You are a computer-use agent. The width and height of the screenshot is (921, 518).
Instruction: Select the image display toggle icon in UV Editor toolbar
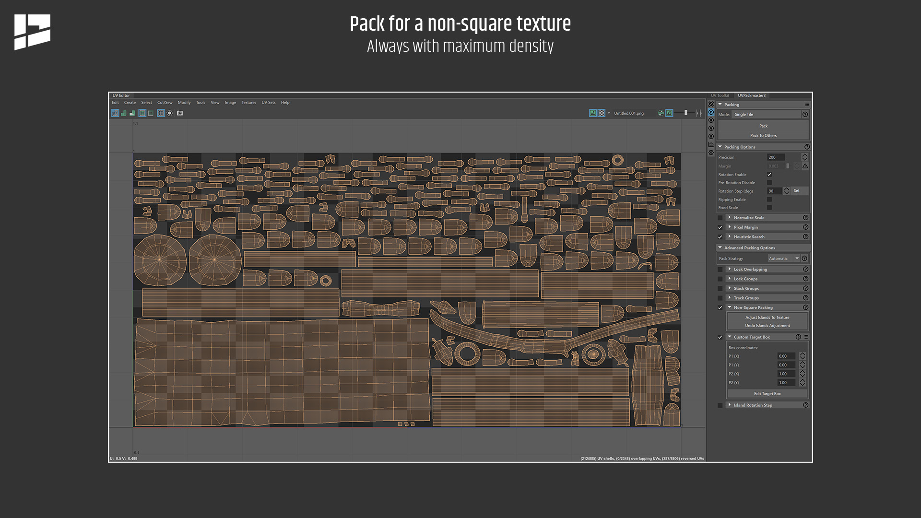point(592,113)
